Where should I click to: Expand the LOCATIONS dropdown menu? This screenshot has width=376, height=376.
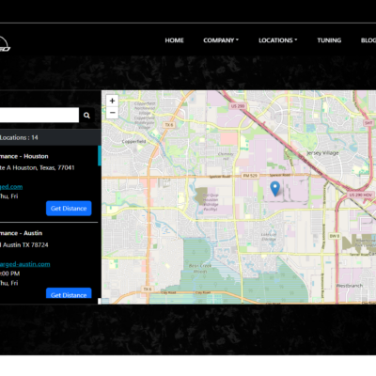tap(277, 40)
